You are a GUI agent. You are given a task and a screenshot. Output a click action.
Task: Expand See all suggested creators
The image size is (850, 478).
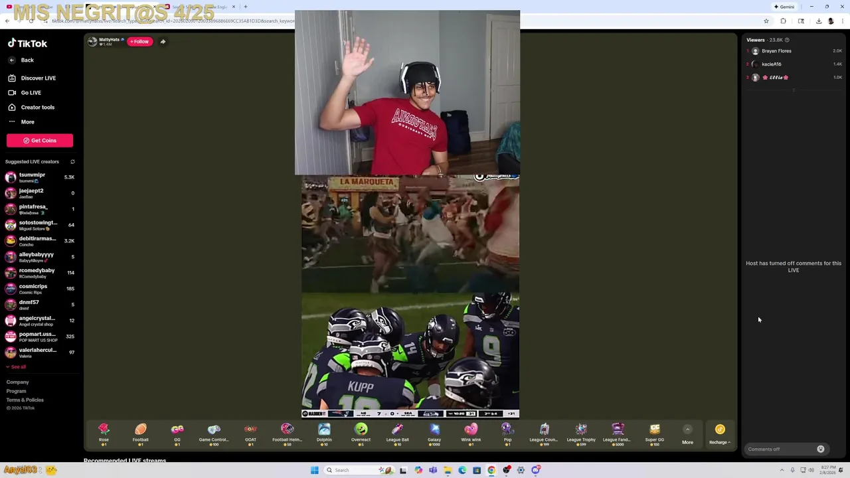click(x=16, y=367)
